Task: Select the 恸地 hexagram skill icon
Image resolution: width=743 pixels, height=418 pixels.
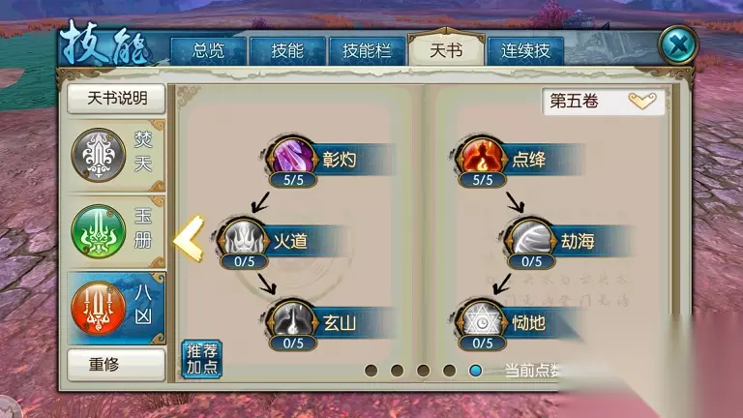Action: tap(482, 321)
